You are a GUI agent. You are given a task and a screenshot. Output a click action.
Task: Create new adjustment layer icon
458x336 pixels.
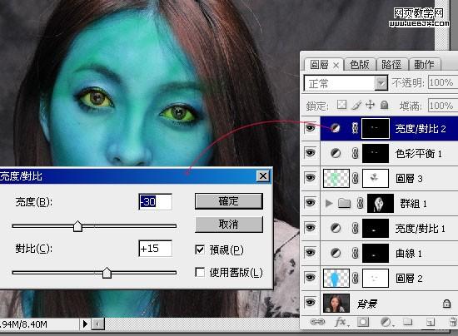point(386,323)
